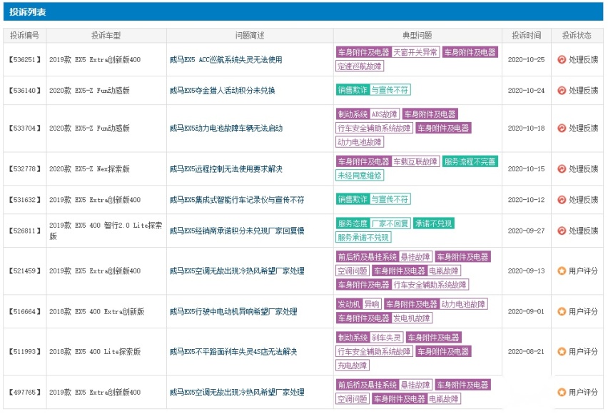Image resolution: width=608 pixels, height=414 pixels.
Task: Click the 投诉状态 column header
Action: coord(577,35)
